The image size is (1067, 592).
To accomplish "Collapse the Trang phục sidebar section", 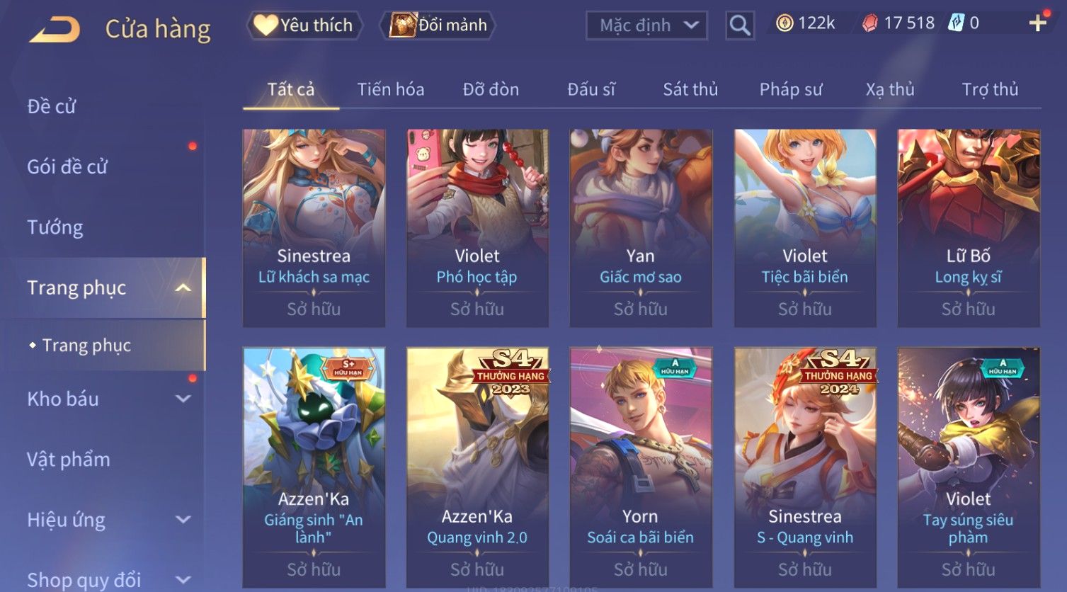I will click(x=183, y=288).
